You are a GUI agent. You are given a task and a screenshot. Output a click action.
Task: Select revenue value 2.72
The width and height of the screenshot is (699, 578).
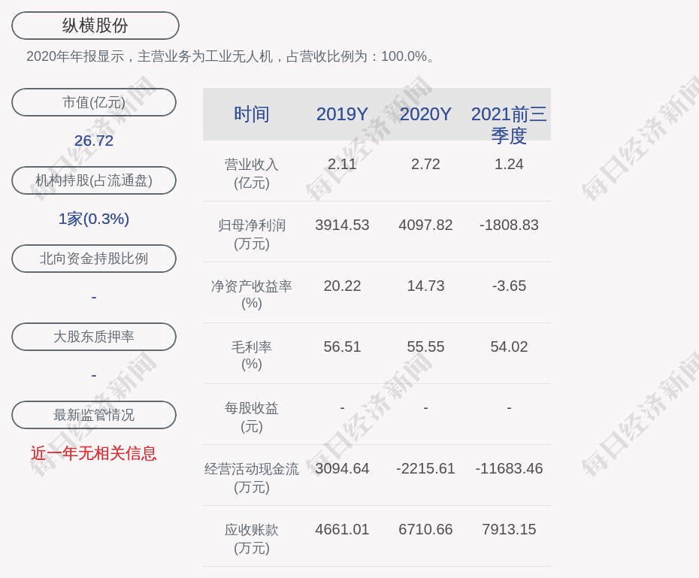[x=425, y=164]
